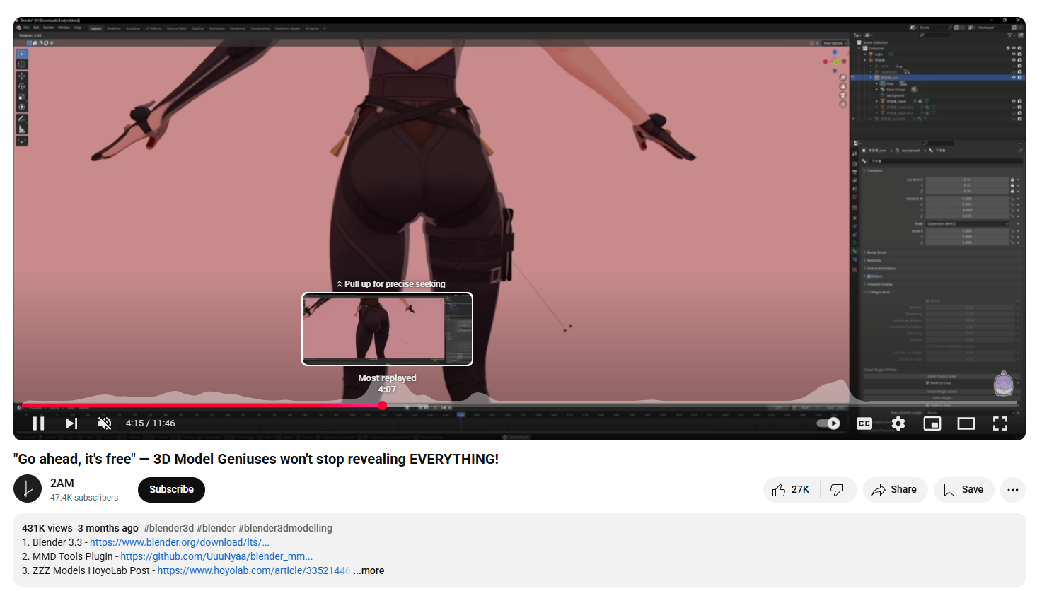Switch to miniplayer view
The height and width of the screenshot is (591, 1037).
click(x=932, y=423)
